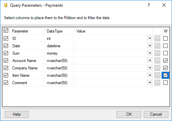
Task: Open value picker for Account Name
Action: pyautogui.click(x=157, y=61)
